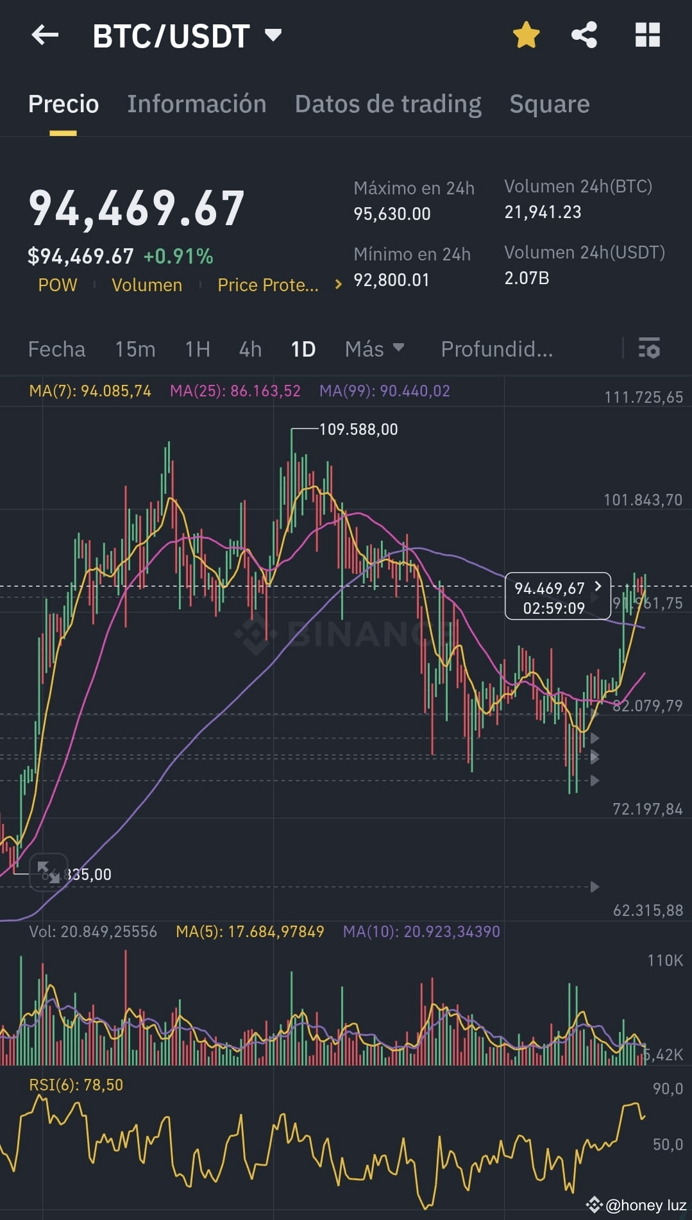Tap the +0.91% price change

point(178,257)
